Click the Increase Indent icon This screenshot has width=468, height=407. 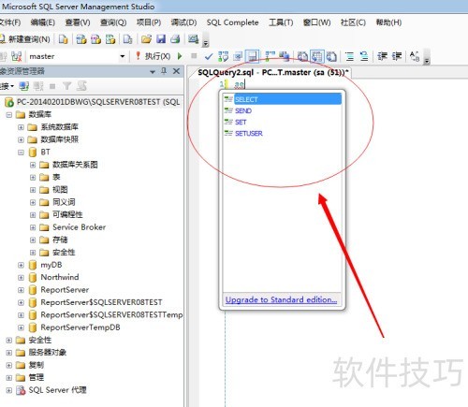[x=397, y=56]
